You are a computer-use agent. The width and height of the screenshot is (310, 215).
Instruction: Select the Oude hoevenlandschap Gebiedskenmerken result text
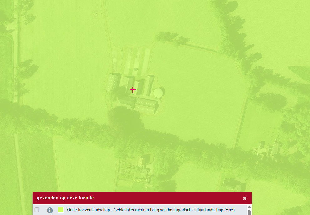click(x=150, y=210)
